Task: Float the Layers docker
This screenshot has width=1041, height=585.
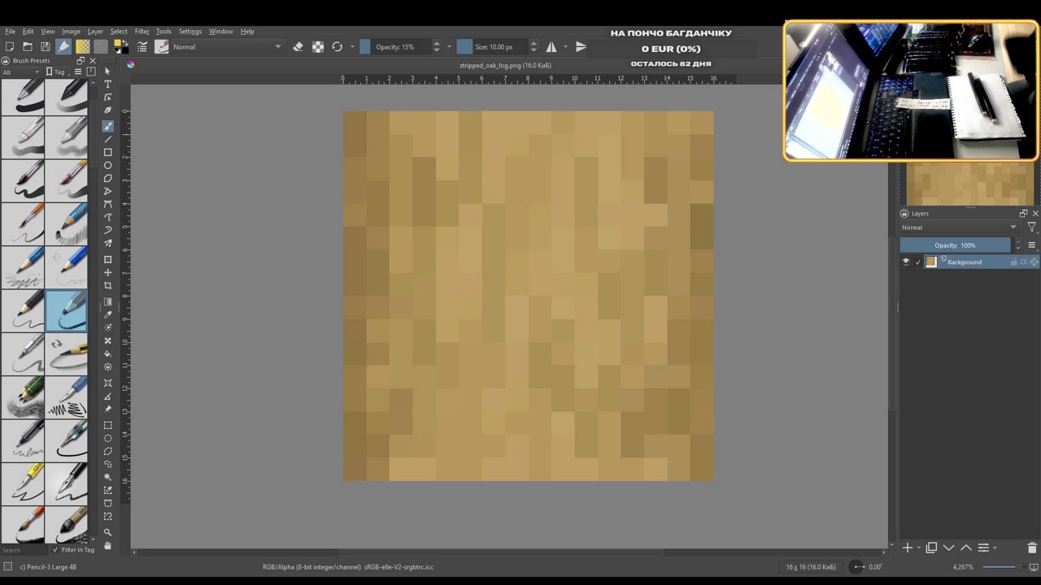Action: [1023, 214]
